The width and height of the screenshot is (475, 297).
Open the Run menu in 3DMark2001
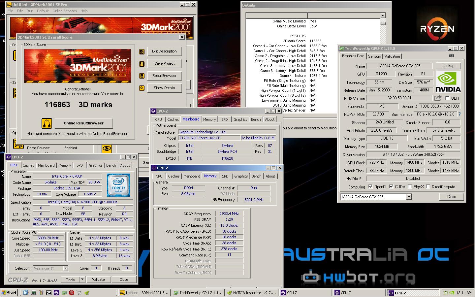click(30, 11)
